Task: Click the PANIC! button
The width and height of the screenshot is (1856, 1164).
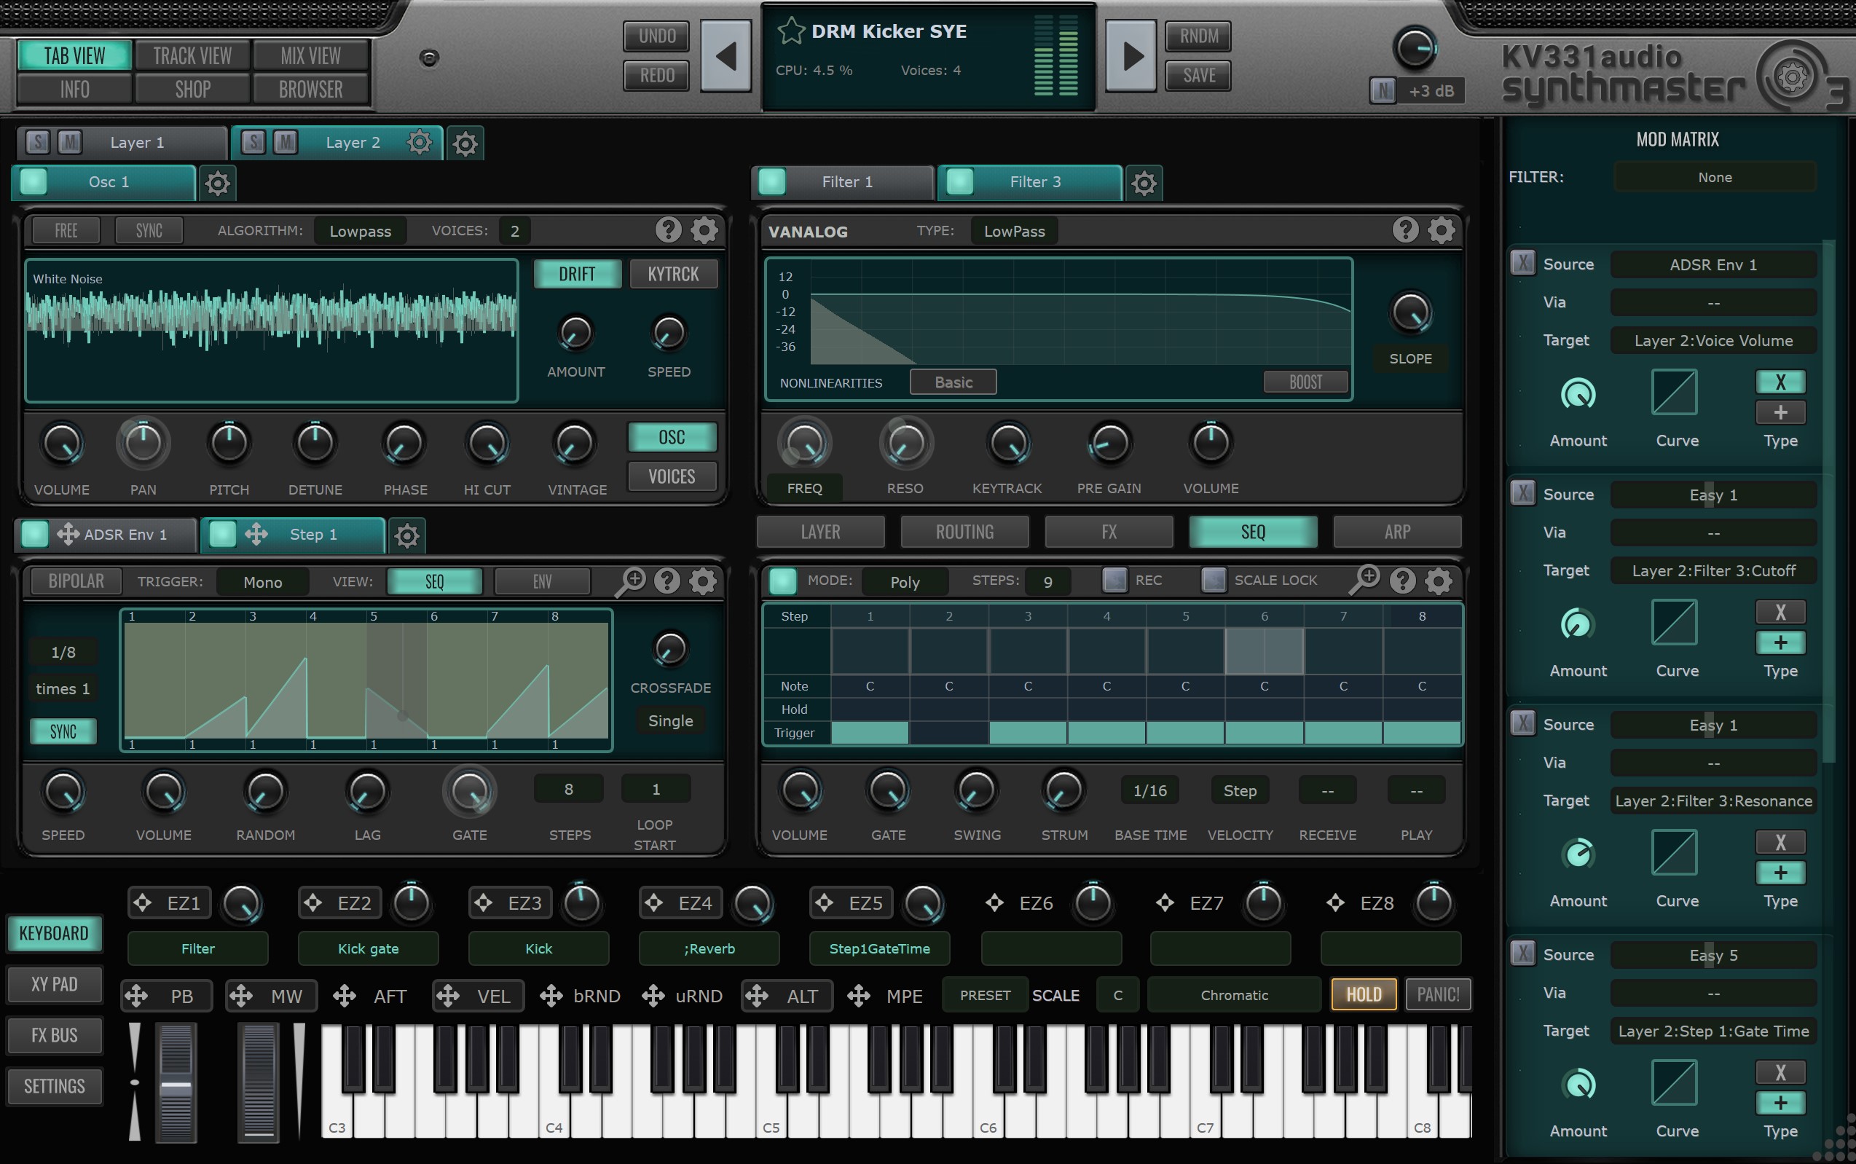Action: [x=1437, y=994]
